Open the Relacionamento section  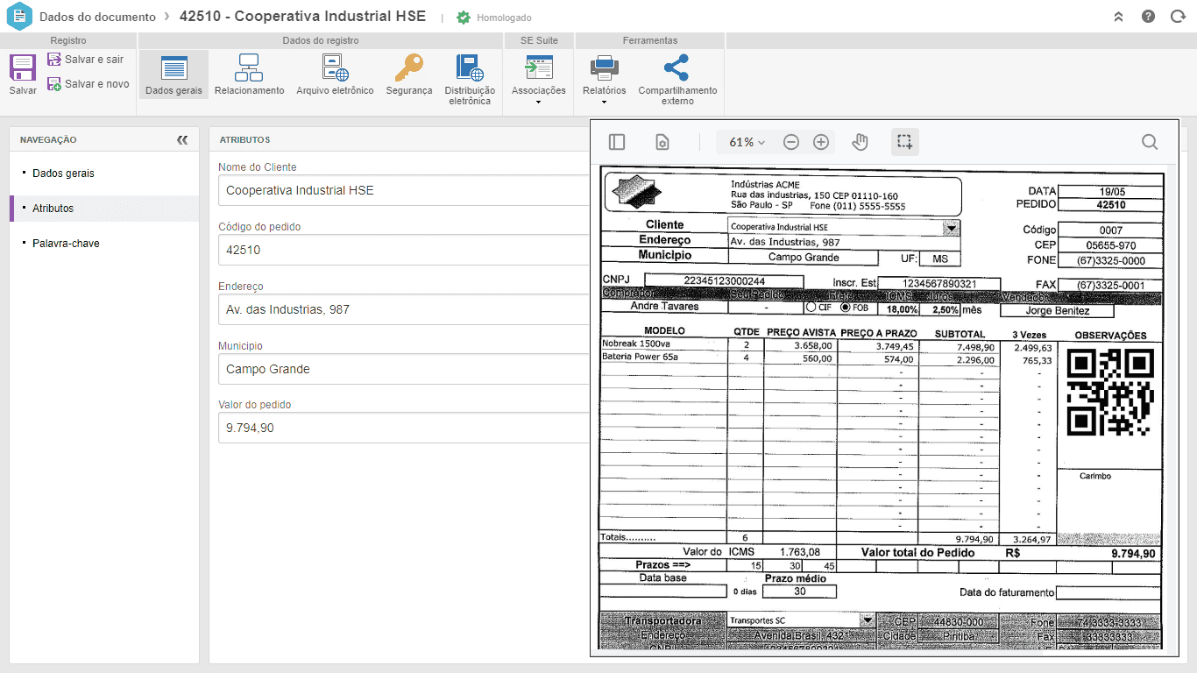pos(250,74)
